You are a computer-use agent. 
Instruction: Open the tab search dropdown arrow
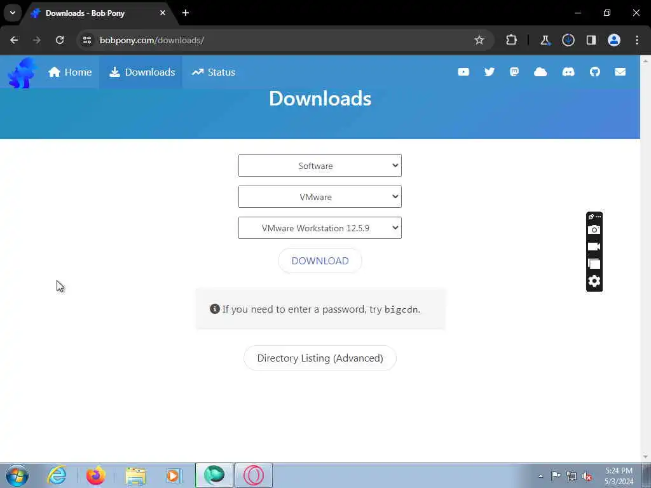pyautogui.click(x=13, y=13)
